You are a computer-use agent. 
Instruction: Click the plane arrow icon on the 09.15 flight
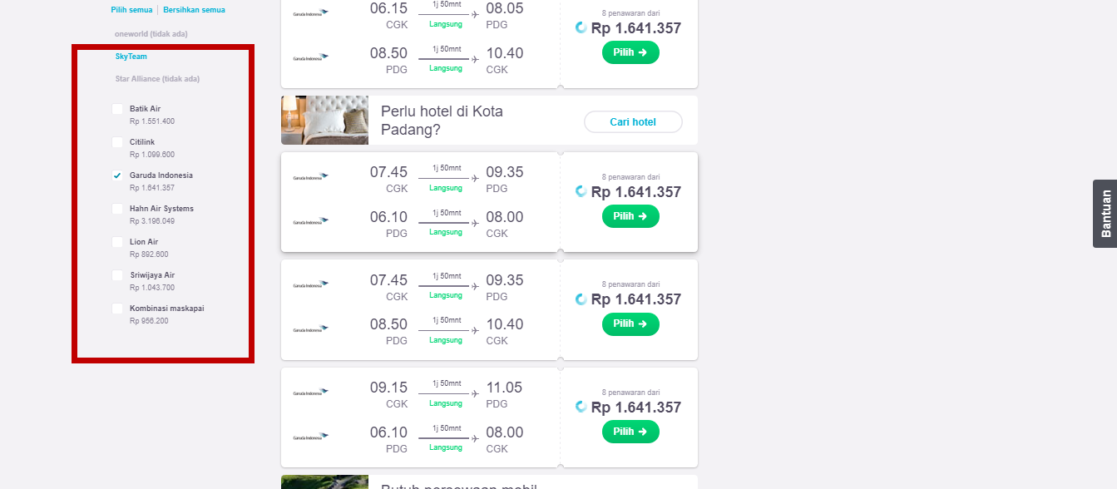[475, 392]
